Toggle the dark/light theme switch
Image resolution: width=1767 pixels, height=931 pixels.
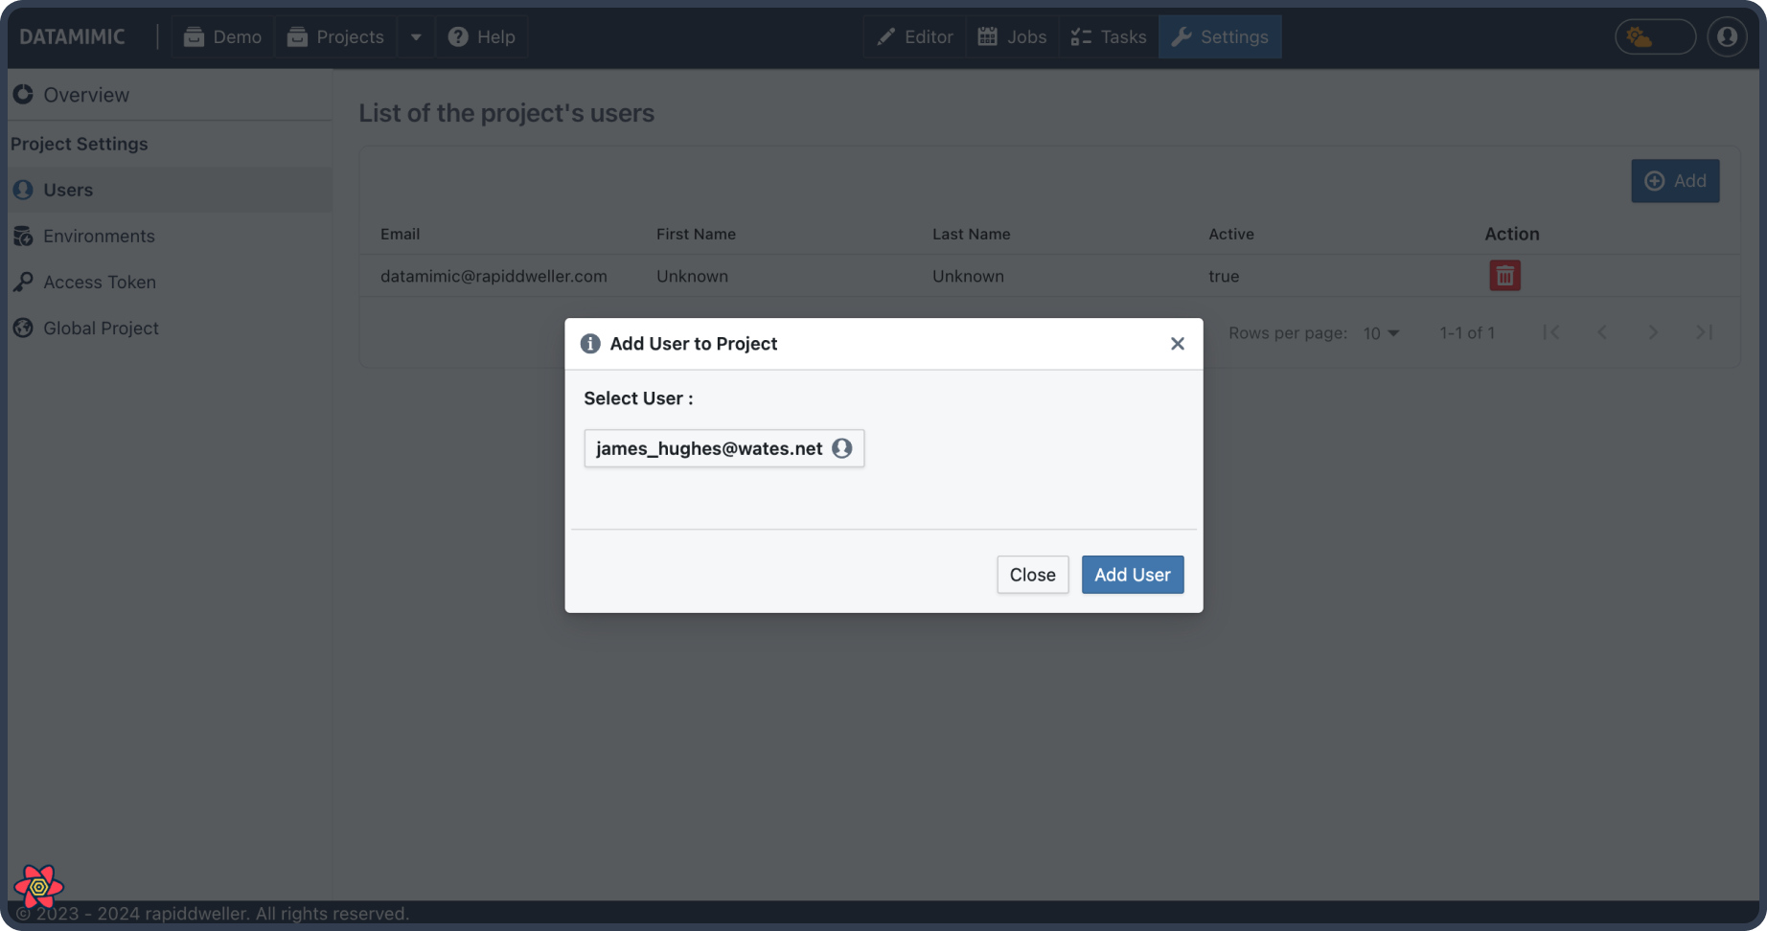(x=1655, y=37)
